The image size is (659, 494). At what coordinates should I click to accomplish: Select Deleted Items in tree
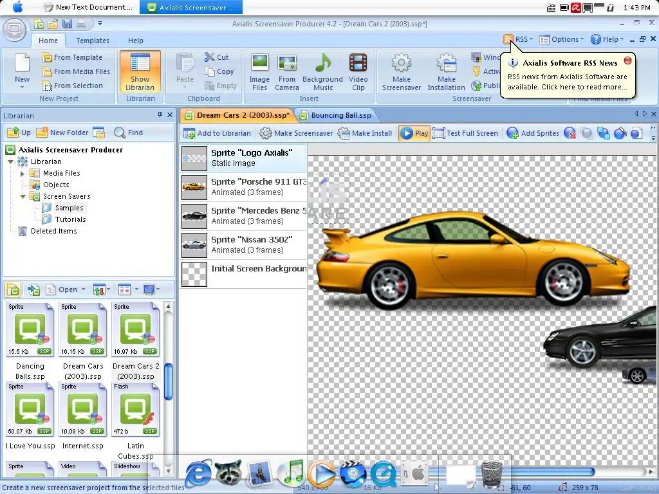pos(47,231)
